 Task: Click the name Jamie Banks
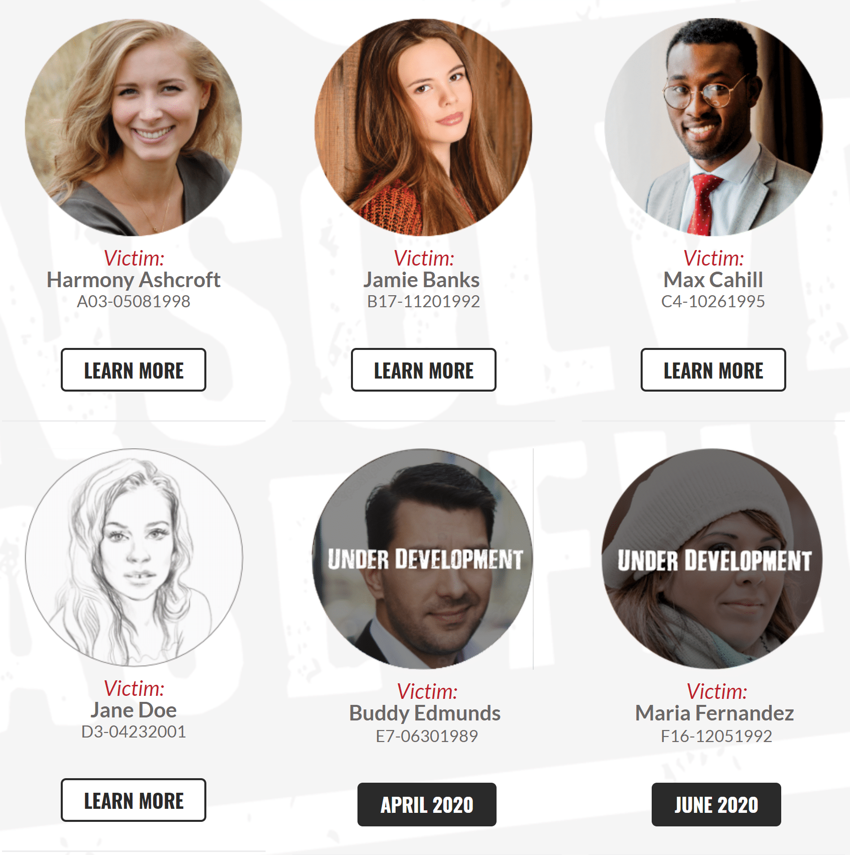422,280
